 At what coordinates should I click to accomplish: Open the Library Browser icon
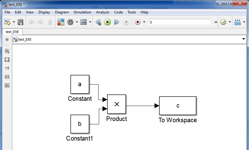click(x=61, y=22)
